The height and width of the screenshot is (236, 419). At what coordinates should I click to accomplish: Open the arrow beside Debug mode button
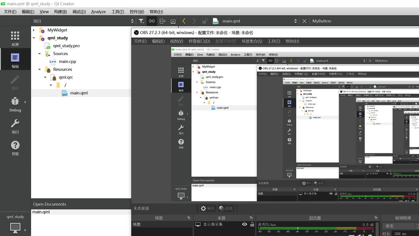tap(25, 102)
